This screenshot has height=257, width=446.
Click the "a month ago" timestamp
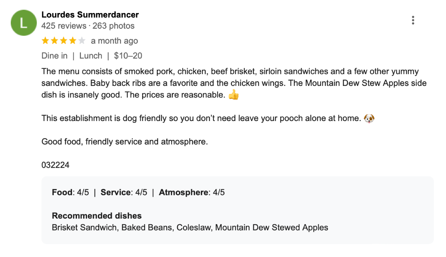(114, 41)
